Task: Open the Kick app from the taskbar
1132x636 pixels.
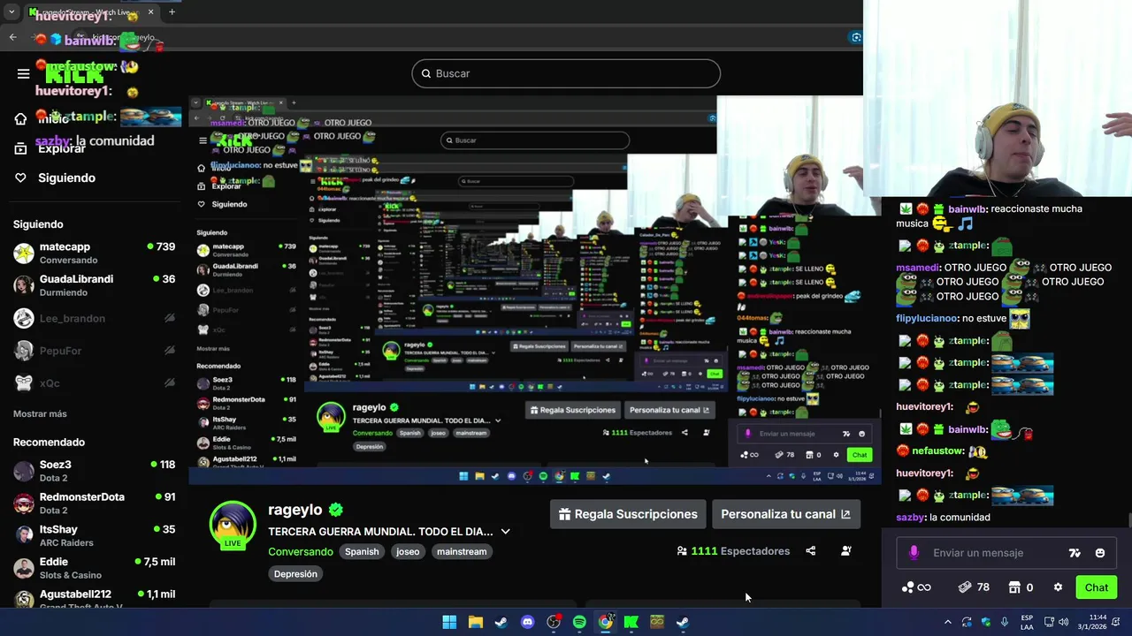Action: (631, 622)
